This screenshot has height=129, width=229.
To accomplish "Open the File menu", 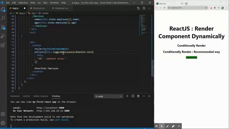I will [8, 3].
